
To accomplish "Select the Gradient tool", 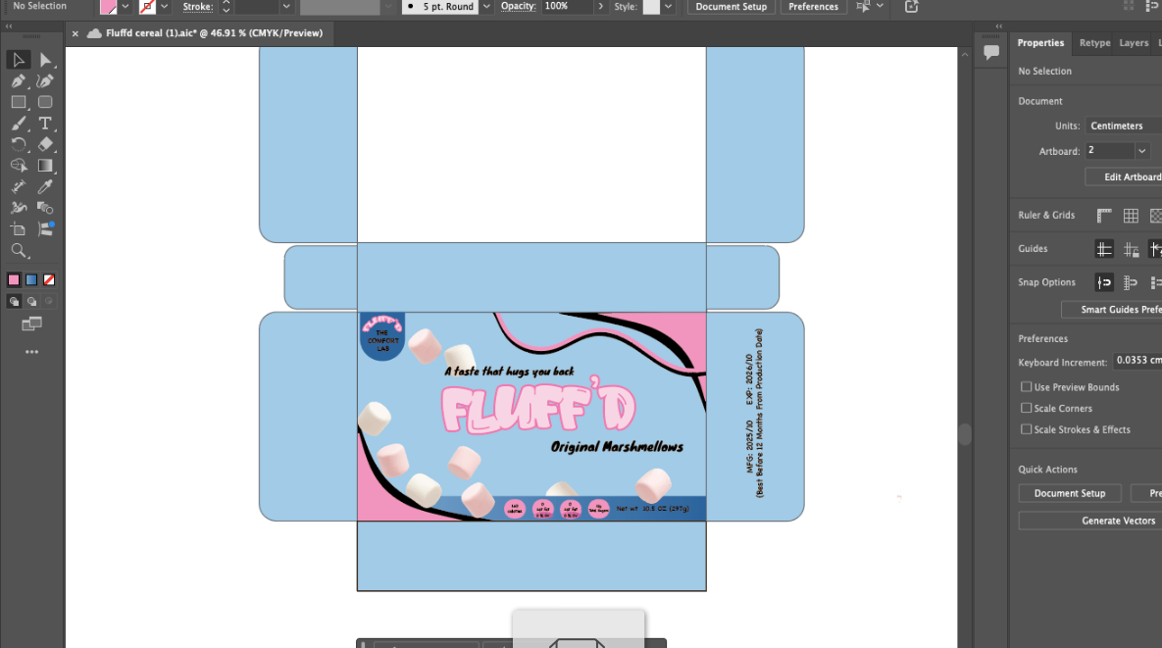I will (45, 165).
